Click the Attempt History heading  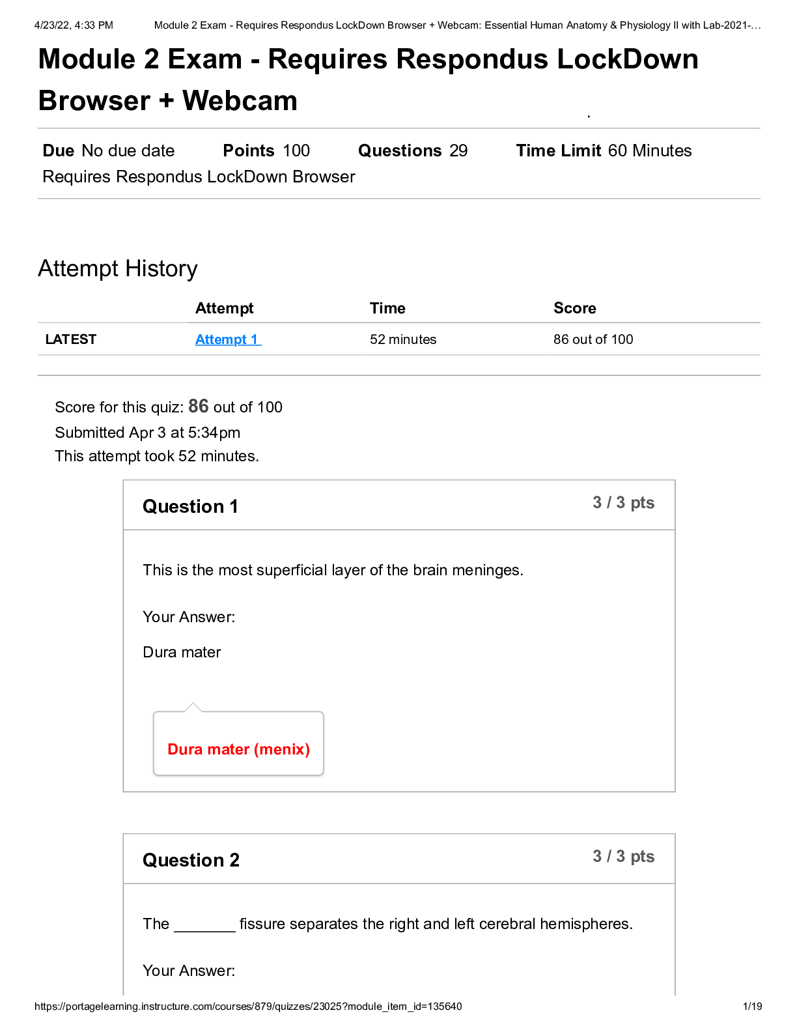tap(118, 268)
